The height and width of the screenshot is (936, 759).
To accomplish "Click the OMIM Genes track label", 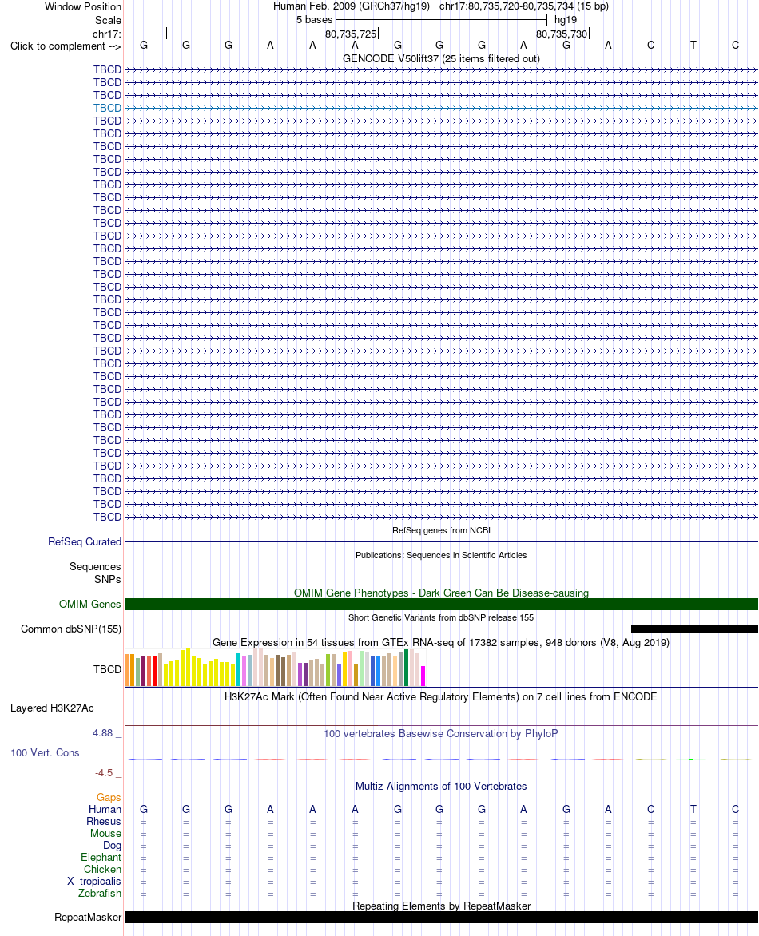I will [x=89, y=604].
